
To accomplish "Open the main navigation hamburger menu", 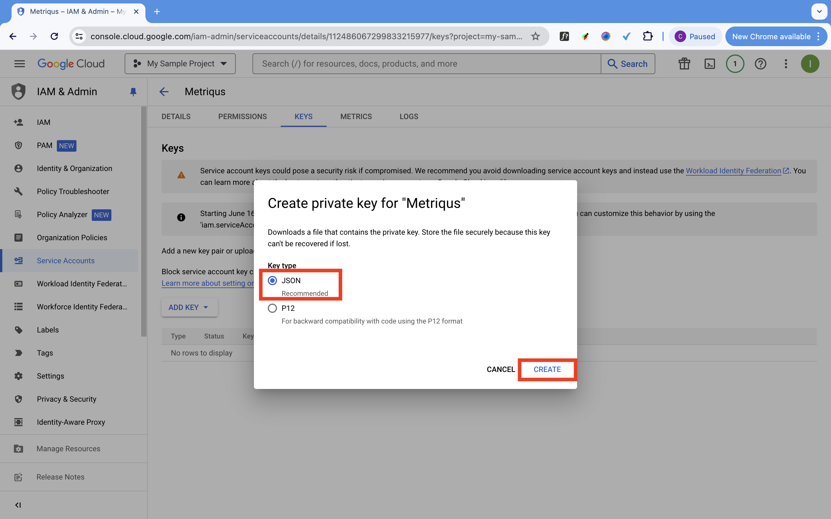I will pyautogui.click(x=20, y=63).
